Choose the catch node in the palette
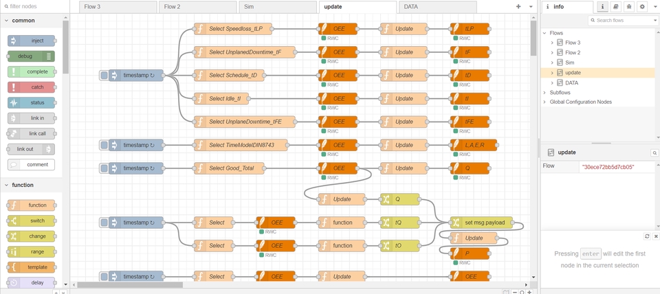The width and height of the screenshot is (660, 294). [x=31, y=87]
